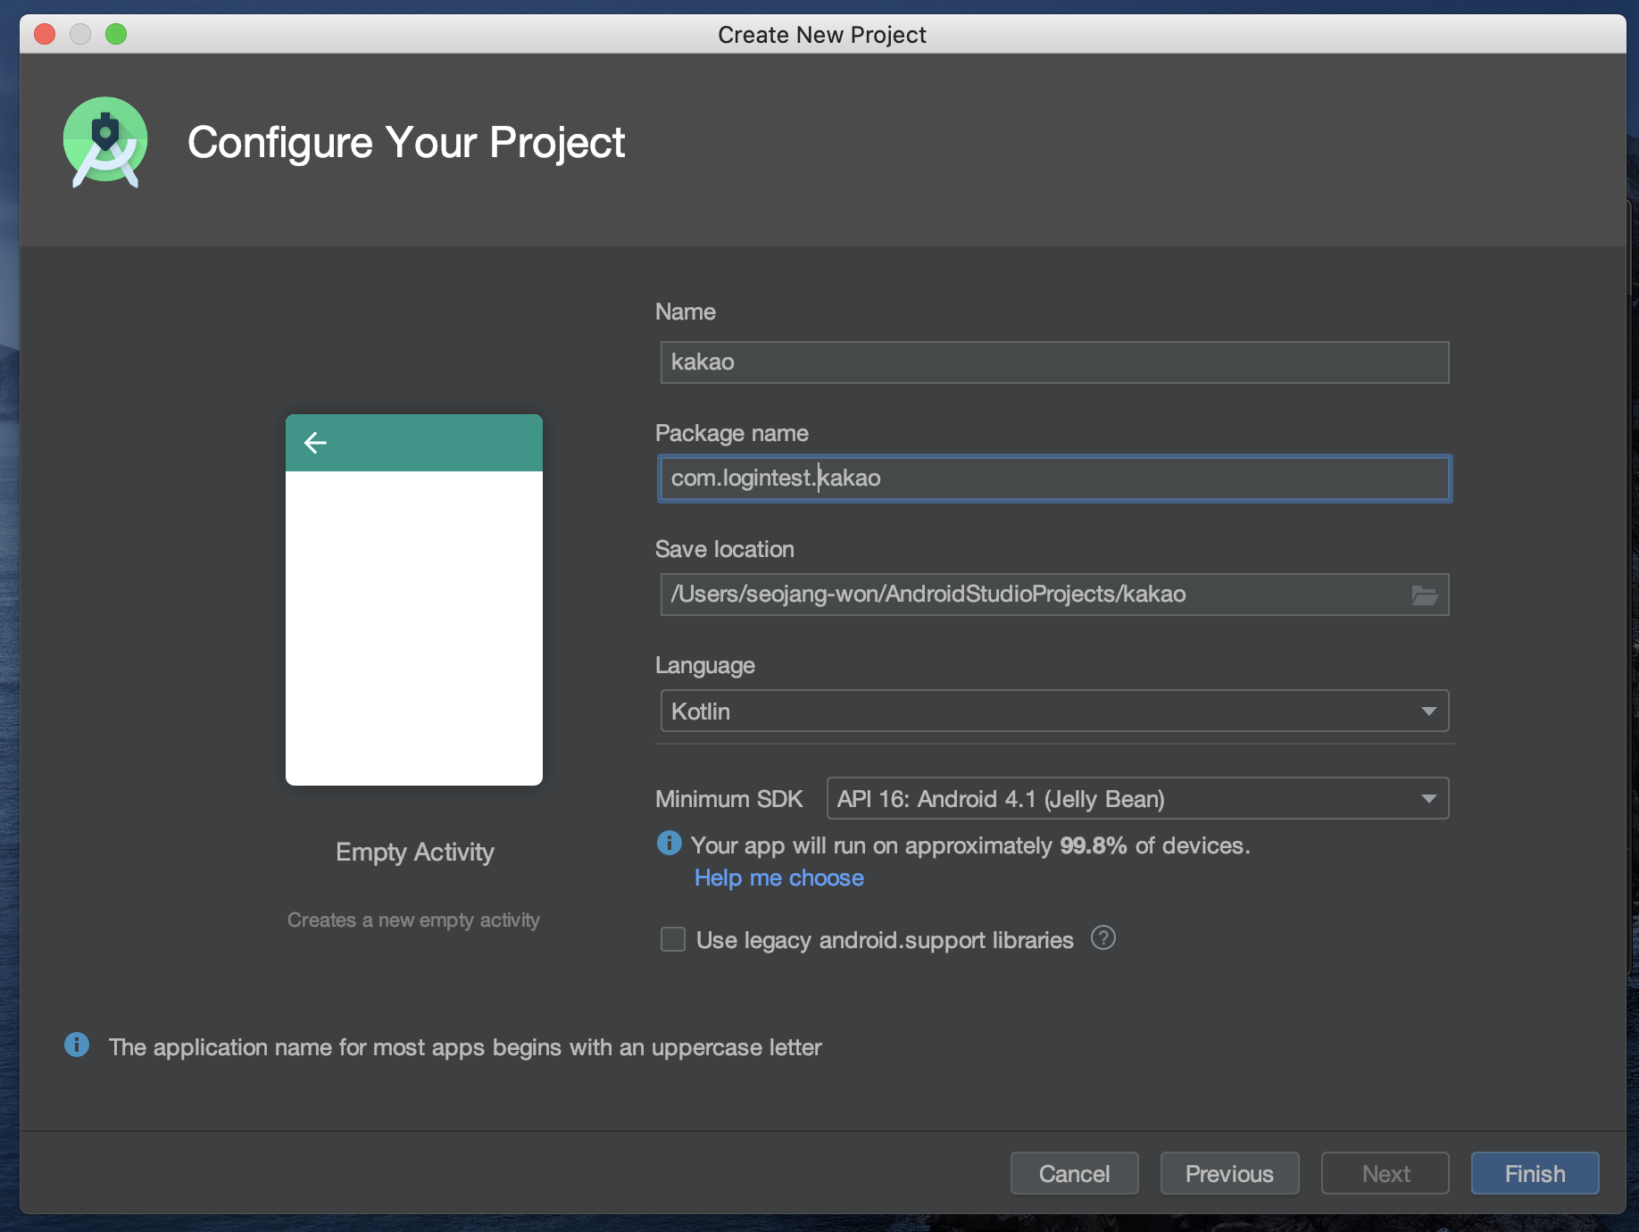Click the back arrow in activity preview
The width and height of the screenshot is (1639, 1232).
click(315, 442)
